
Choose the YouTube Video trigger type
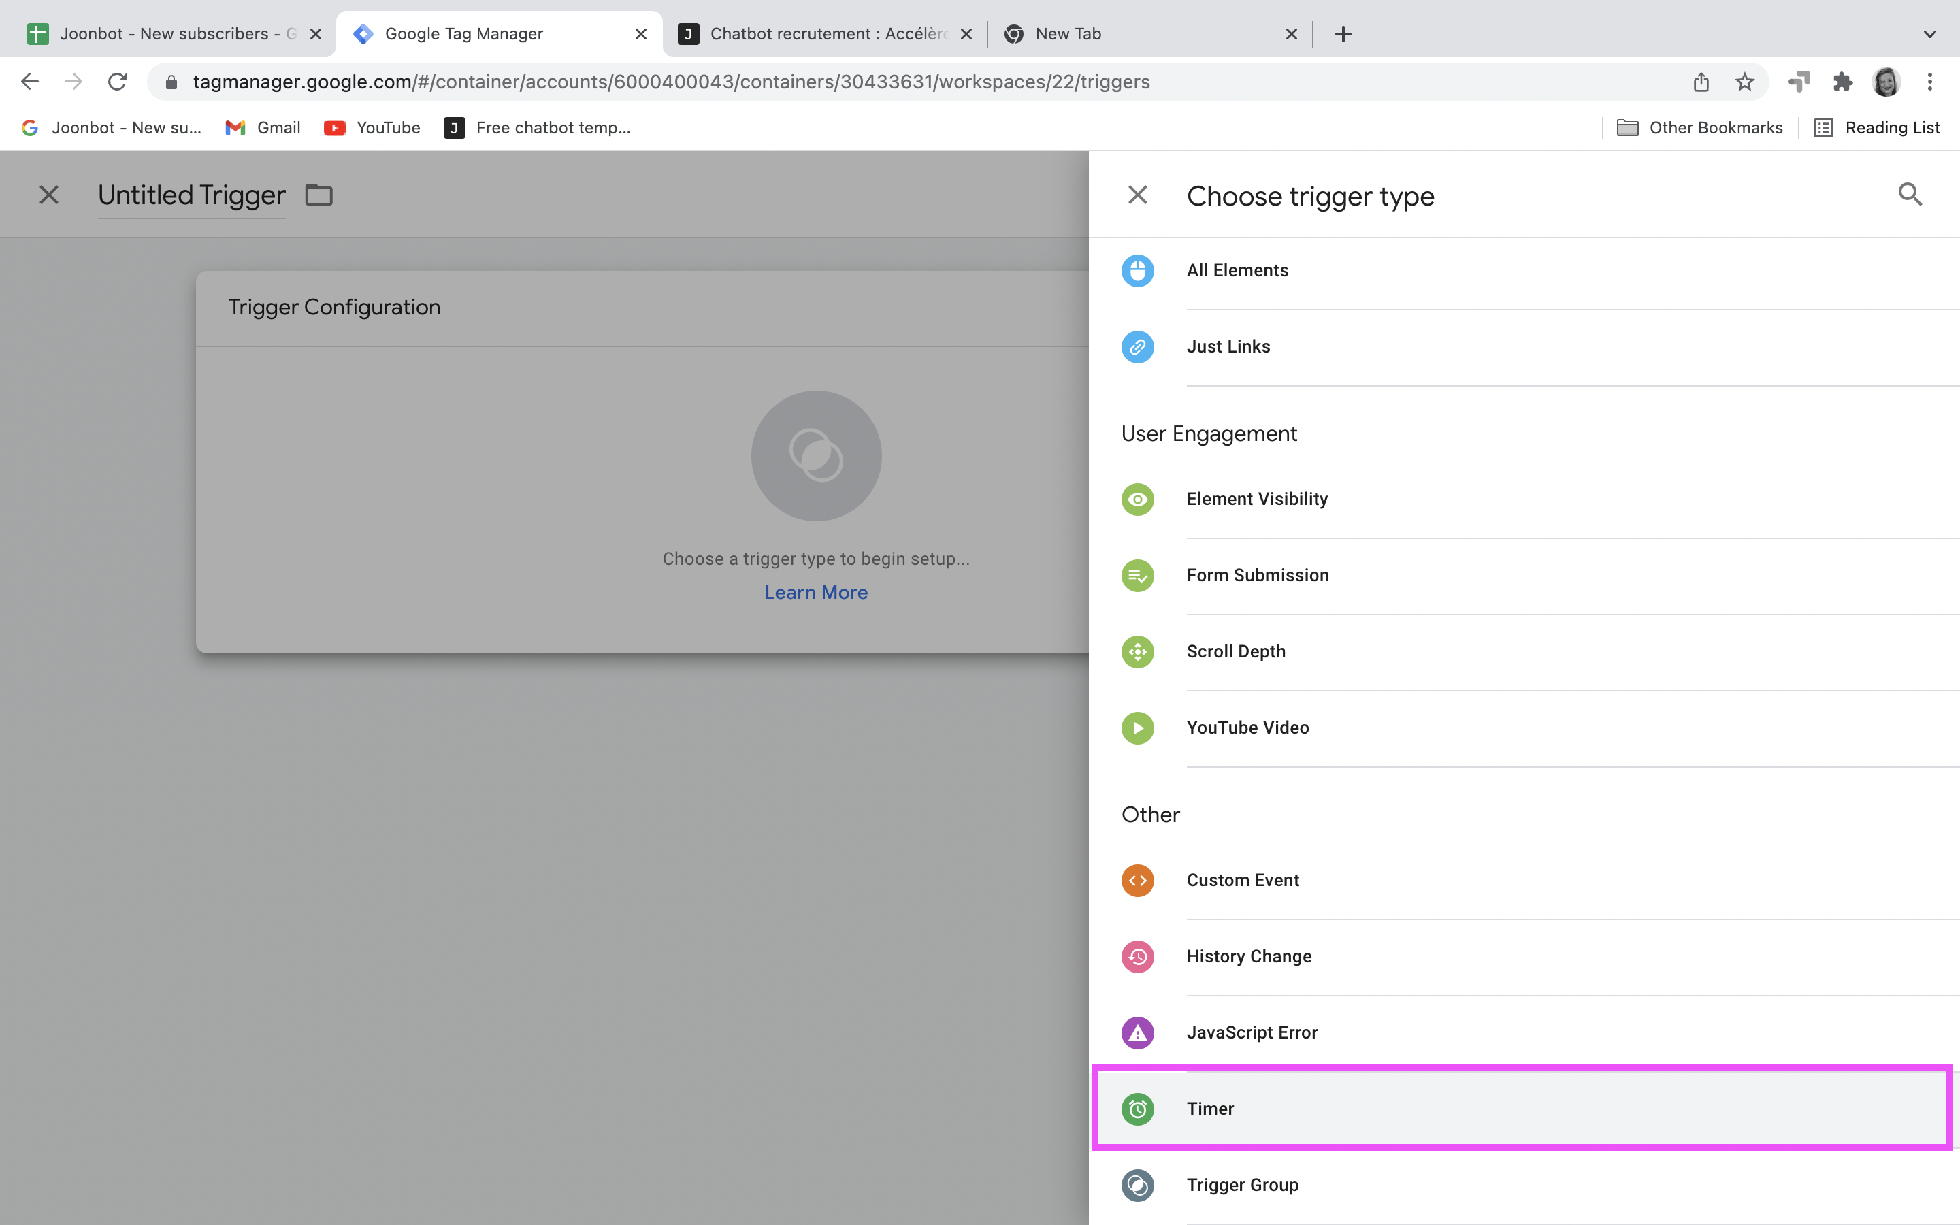coord(1524,728)
